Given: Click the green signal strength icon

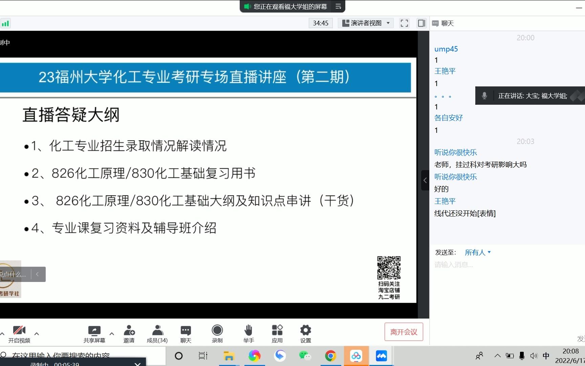Looking at the screenshot, I should click(x=5, y=23).
